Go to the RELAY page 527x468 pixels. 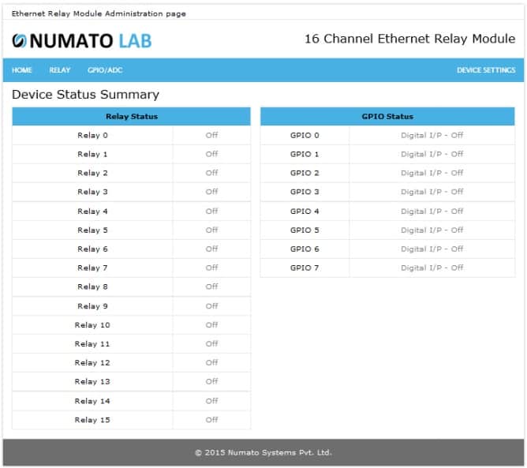click(60, 70)
